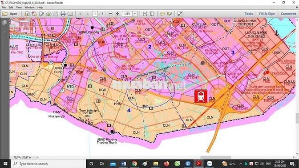Click the Sign document pencil icon
Viewport: 299px width, 168px height.
click(x=41, y=14)
